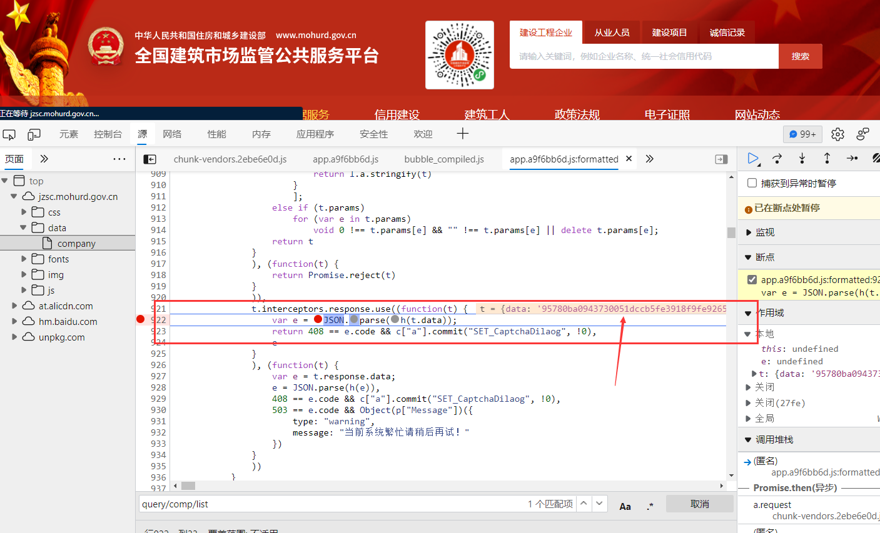Go to next search match arrow
880x533 pixels.
[x=599, y=504]
